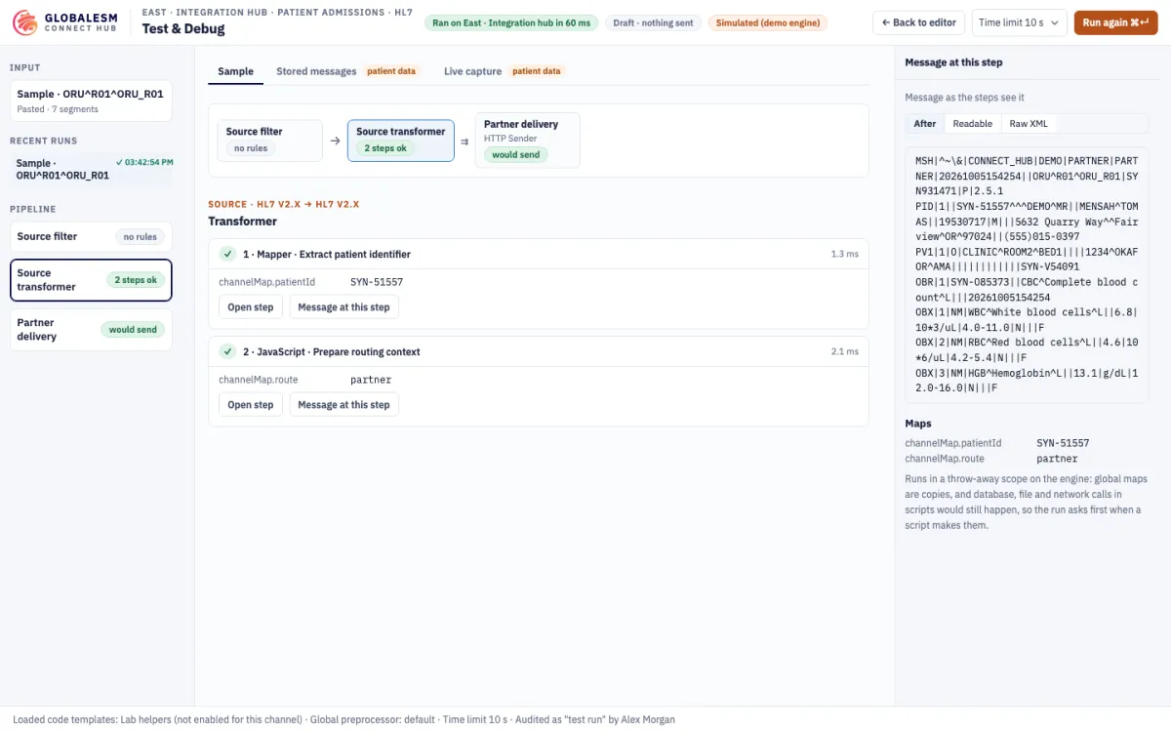Click channelMap.route in the Maps section

(945, 458)
